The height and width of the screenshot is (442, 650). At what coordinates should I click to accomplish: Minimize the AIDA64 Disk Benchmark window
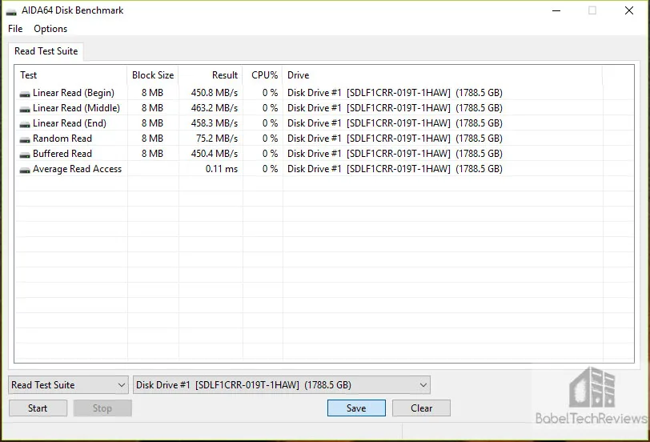(x=556, y=10)
